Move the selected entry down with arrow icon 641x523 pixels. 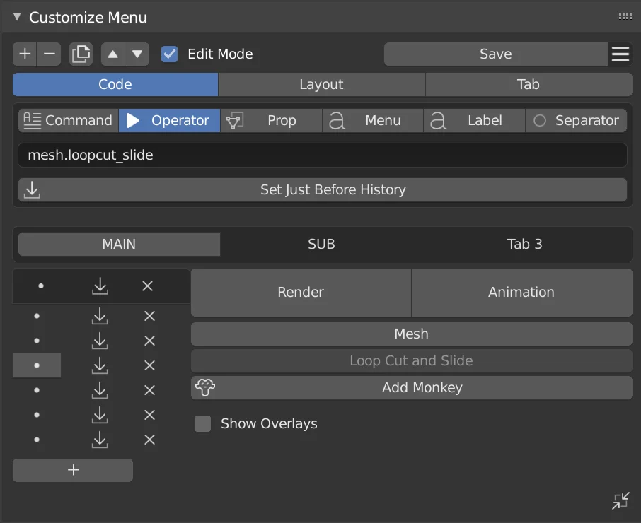point(137,54)
